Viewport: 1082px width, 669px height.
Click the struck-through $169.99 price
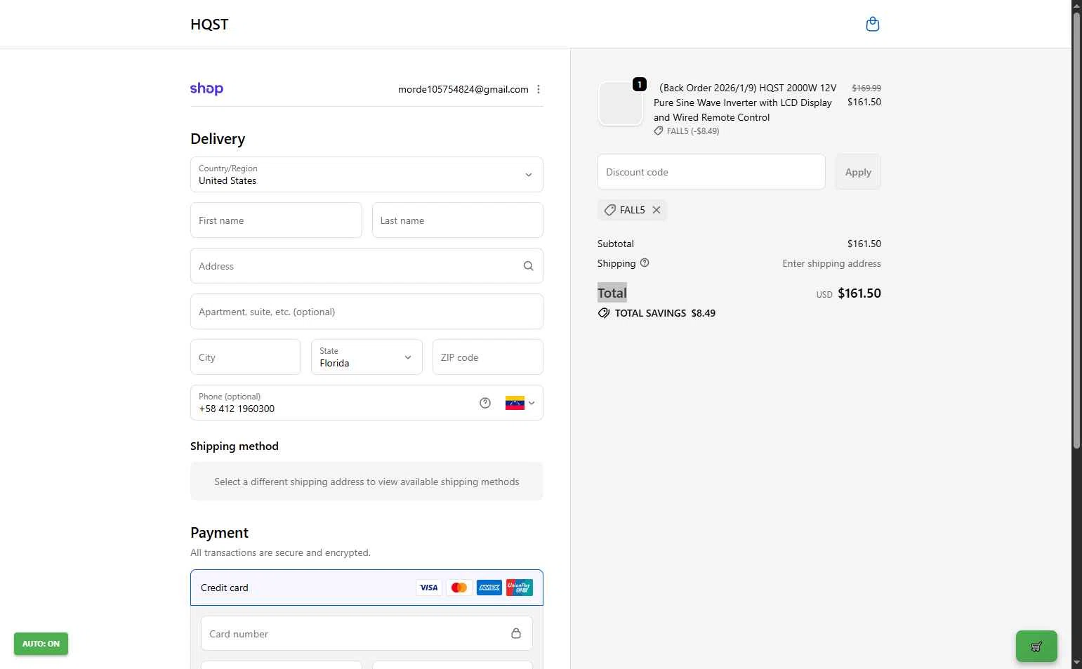866,88
